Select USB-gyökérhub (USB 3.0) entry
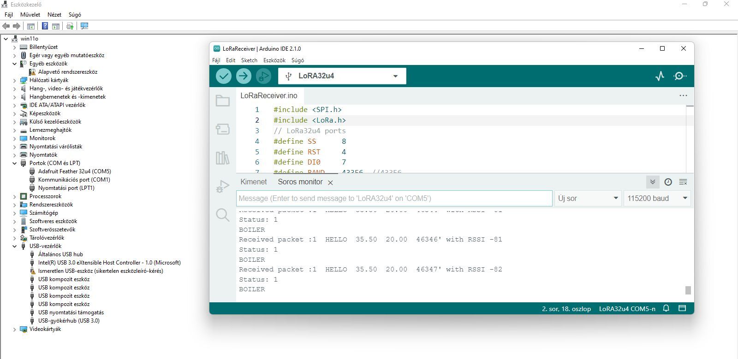 [69, 321]
